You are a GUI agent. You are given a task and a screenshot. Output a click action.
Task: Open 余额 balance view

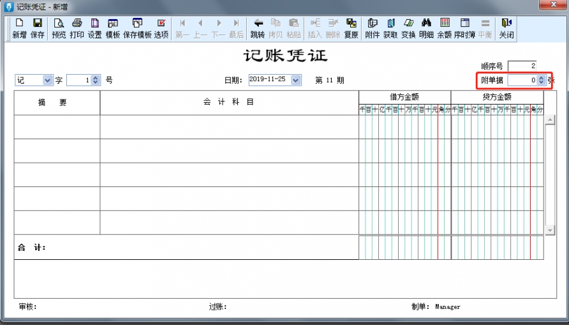coord(445,28)
